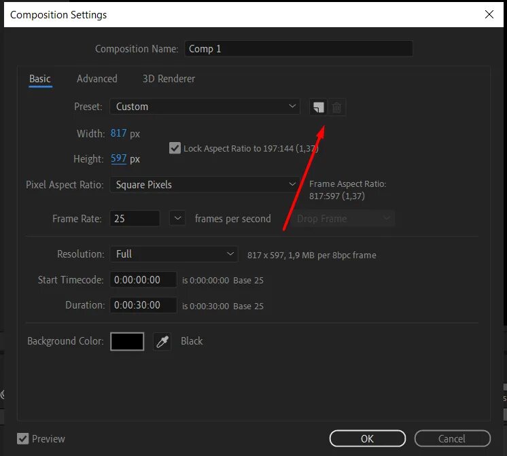Screen dimensions: 507x456
Task: Switch to the 3D Renderer tab
Action: click(x=169, y=79)
